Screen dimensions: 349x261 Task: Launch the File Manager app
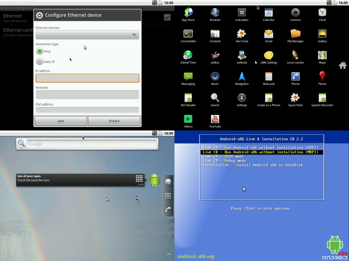295,36
